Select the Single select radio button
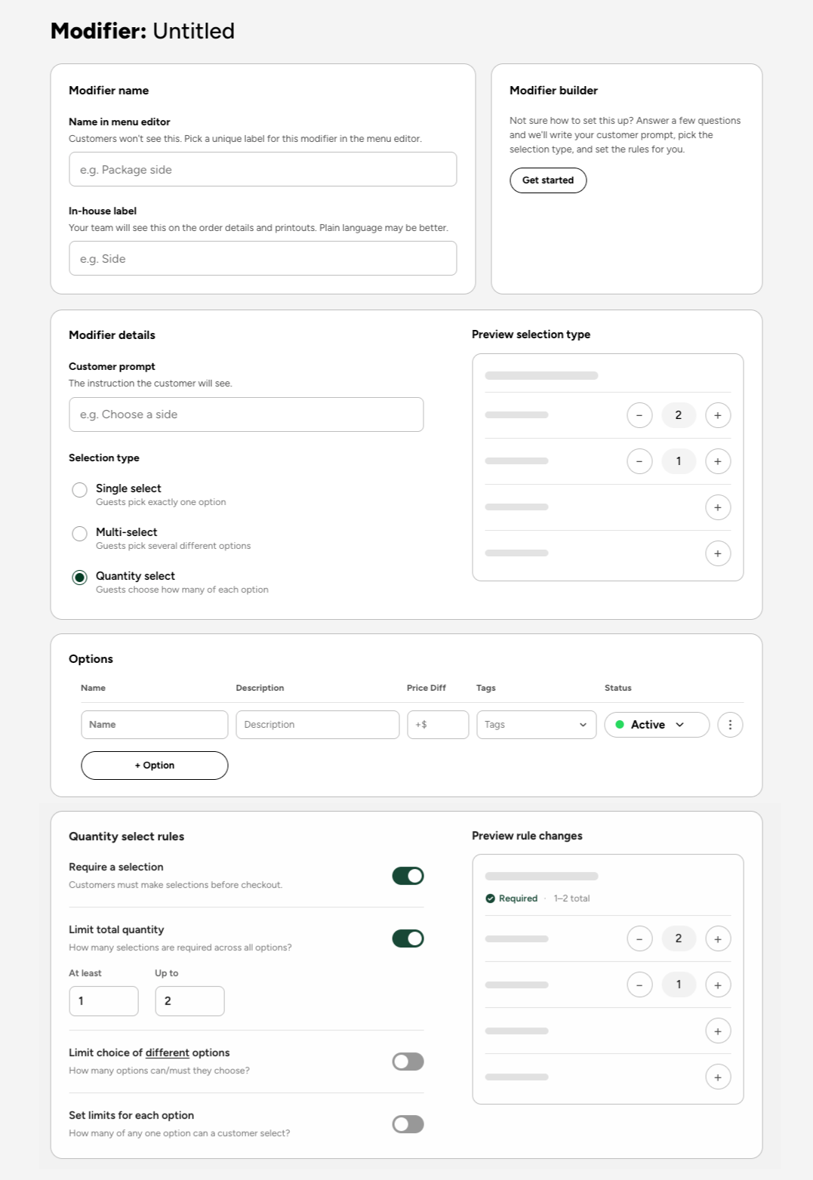813x1180 pixels. pyautogui.click(x=79, y=490)
